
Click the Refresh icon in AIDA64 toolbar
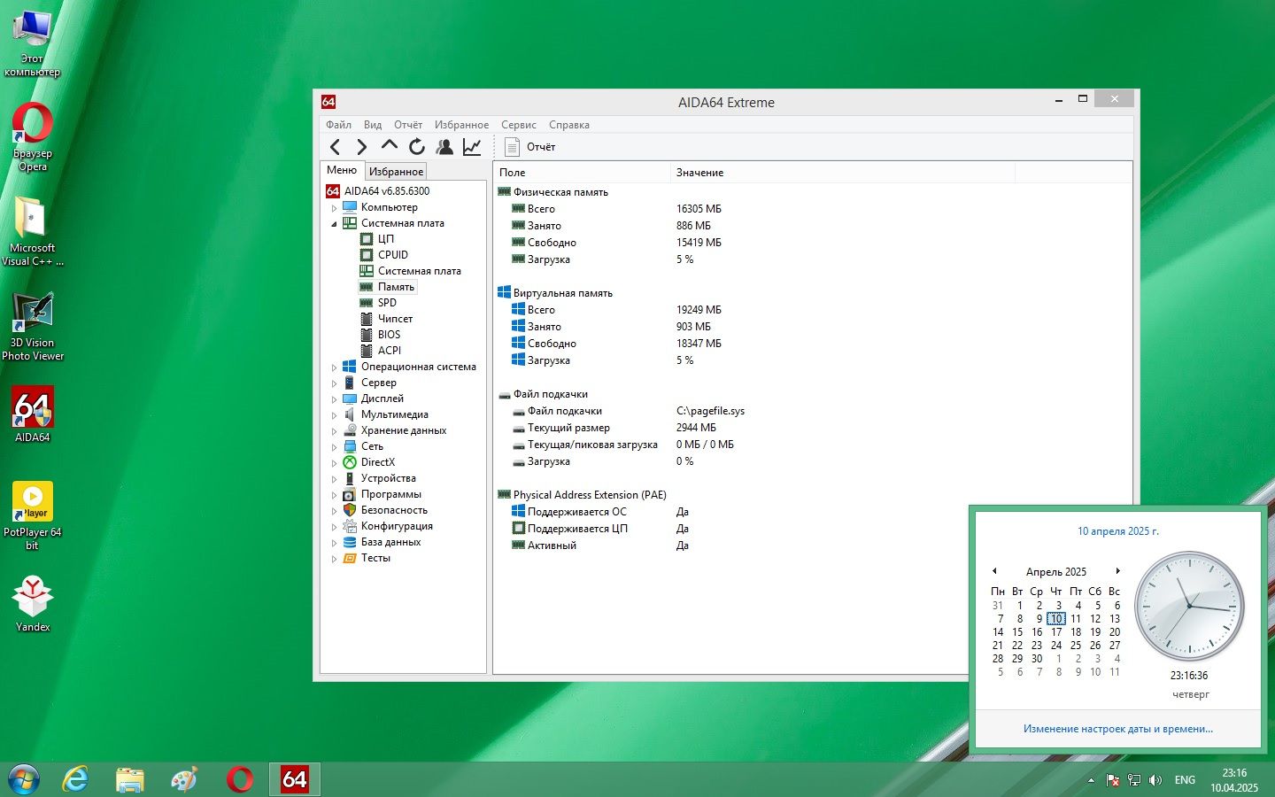tap(417, 147)
